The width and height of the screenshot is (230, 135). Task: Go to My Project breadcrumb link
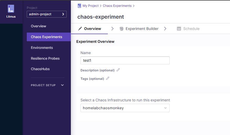click(90, 6)
